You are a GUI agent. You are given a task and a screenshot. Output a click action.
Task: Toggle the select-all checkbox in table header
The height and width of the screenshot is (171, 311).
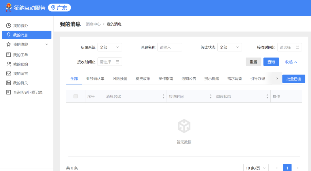coord(75,96)
